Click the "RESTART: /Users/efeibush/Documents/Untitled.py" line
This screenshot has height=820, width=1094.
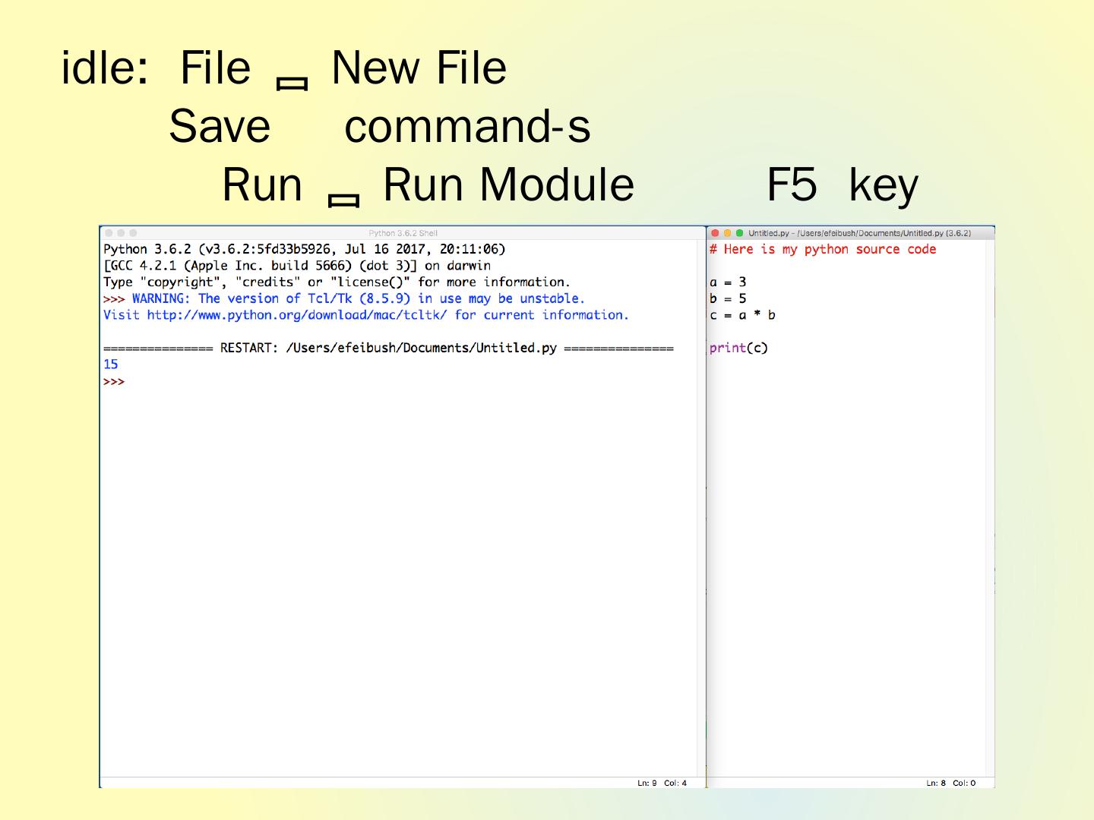point(388,348)
